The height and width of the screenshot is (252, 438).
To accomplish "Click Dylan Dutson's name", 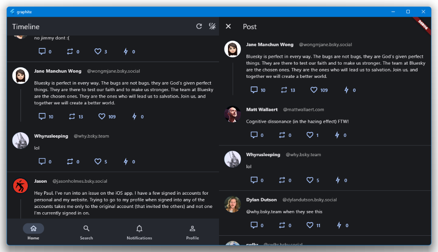I will pos(261,200).
